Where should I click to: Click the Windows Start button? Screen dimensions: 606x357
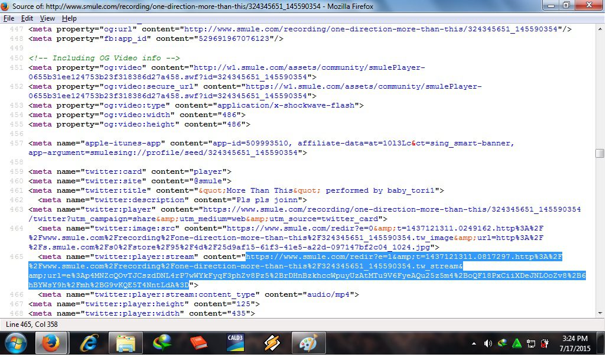(x=15, y=343)
